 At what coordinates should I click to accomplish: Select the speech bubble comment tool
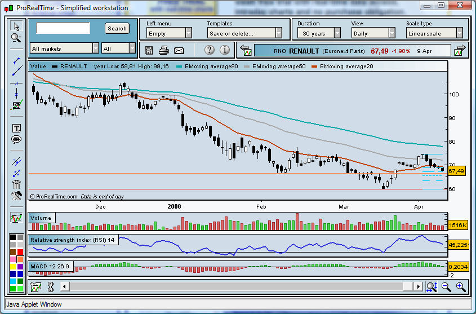(16, 139)
